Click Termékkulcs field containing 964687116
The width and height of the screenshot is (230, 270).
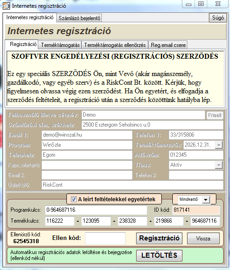(205, 221)
